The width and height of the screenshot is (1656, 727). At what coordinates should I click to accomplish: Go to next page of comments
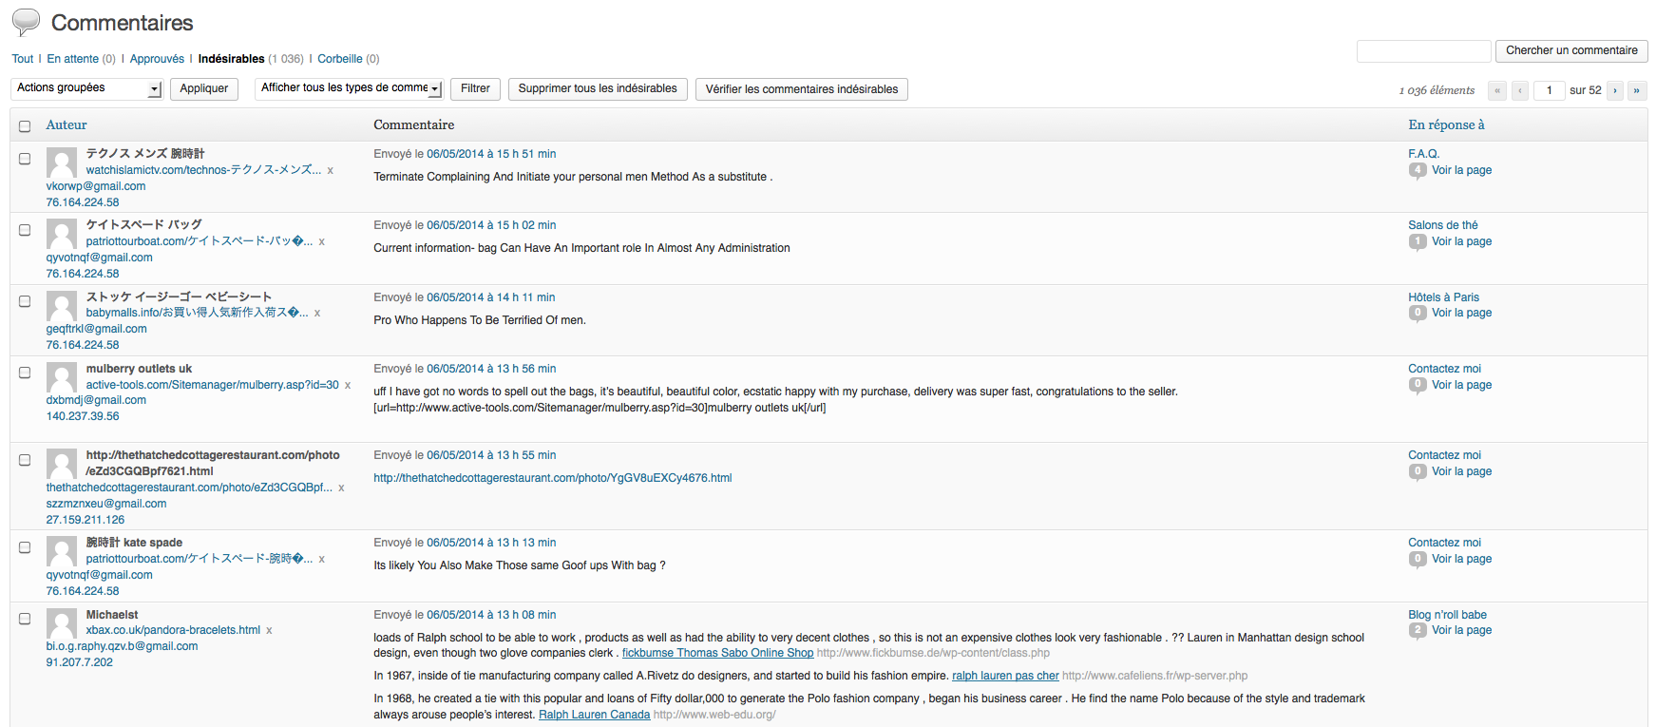point(1614,90)
